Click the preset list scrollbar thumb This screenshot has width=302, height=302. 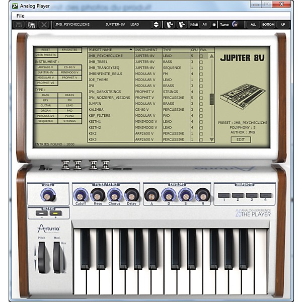(x=212, y=99)
